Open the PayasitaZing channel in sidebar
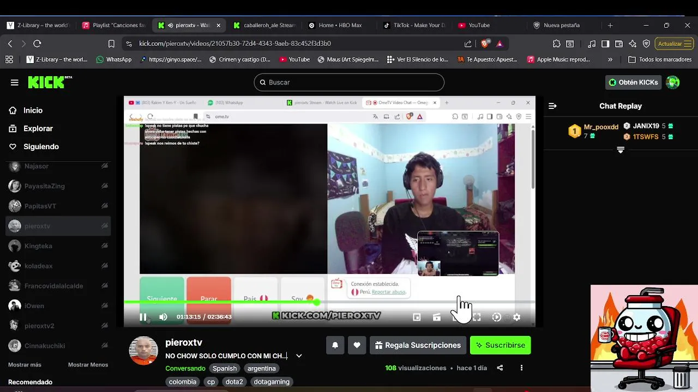This screenshot has height=392, width=698. 58,186
